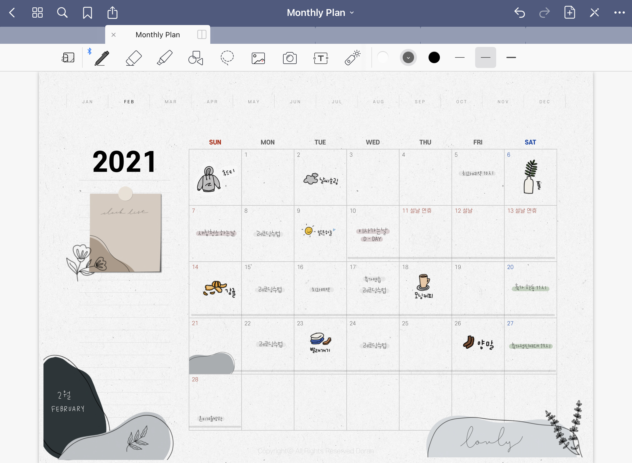This screenshot has width=632, height=463.
Task: Select the Pen tool
Action: 102,58
